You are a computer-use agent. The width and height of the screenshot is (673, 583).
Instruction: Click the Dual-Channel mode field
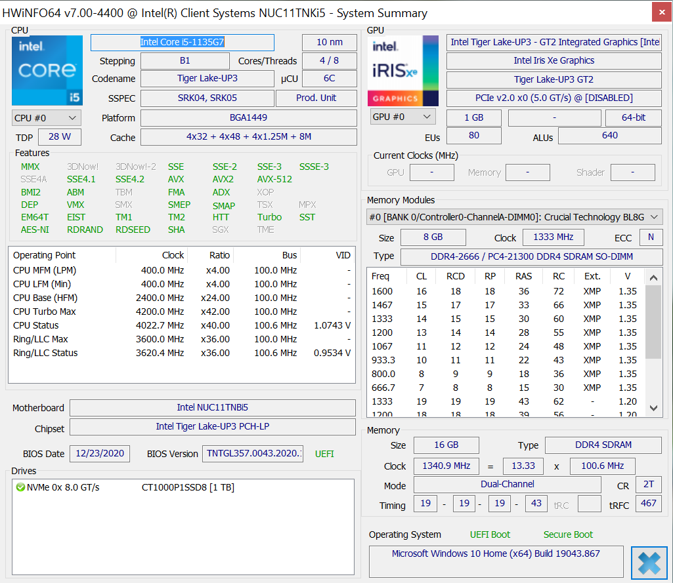[x=508, y=485]
